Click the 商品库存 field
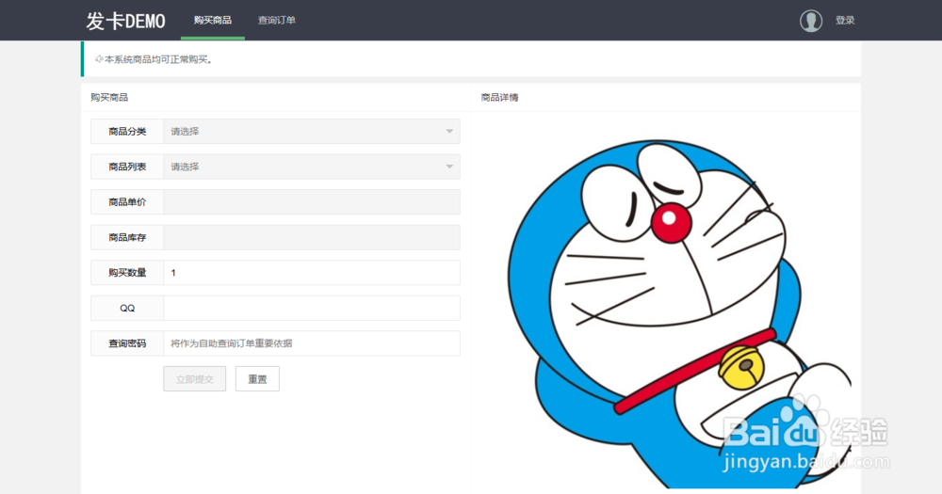Image resolution: width=942 pixels, height=494 pixels. (x=312, y=238)
